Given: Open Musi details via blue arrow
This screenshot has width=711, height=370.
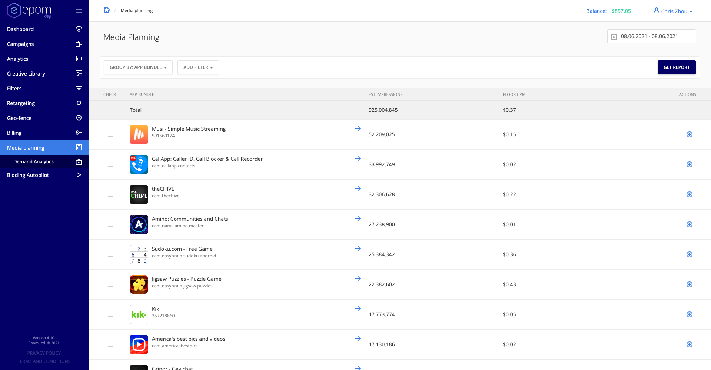Looking at the screenshot, I should click(x=358, y=129).
